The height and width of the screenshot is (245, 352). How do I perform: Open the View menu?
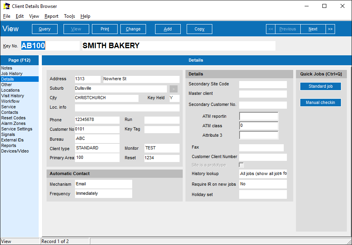[x=34, y=16]
